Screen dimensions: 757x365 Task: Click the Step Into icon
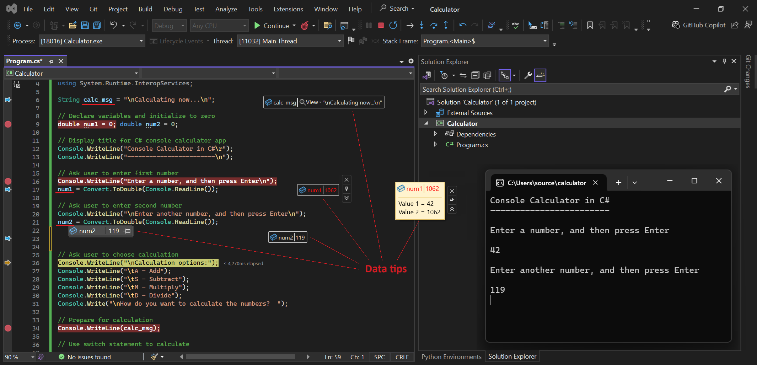422,25
